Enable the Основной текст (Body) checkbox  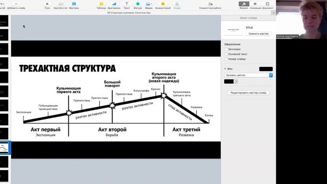click(x=226, y=54)
